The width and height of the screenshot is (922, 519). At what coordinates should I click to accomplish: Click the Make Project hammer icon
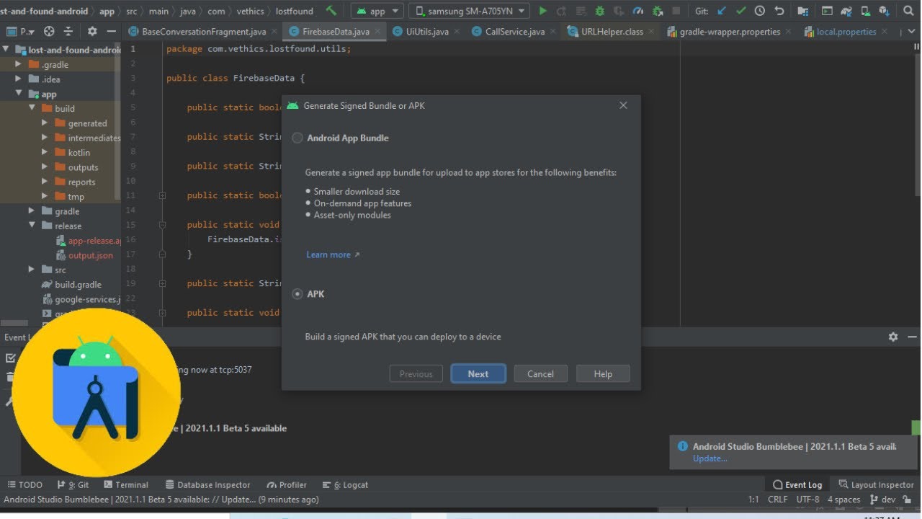331,11
